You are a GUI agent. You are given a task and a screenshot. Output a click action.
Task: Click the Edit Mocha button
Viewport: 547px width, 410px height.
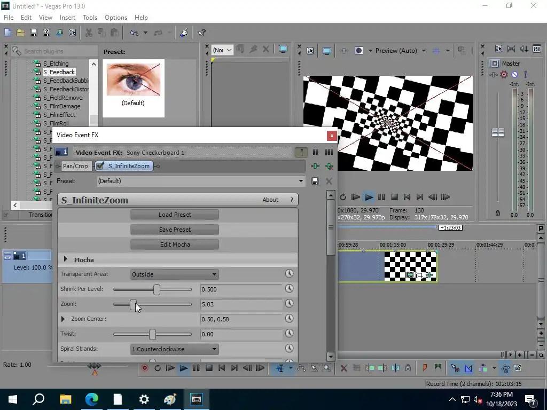[x=175, y=245]
